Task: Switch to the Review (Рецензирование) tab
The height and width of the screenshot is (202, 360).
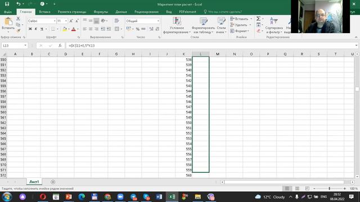Action: click(146, 12)
